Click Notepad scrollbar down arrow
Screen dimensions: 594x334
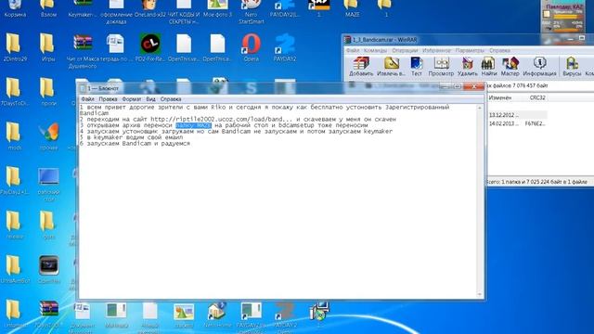coord(480,294)
